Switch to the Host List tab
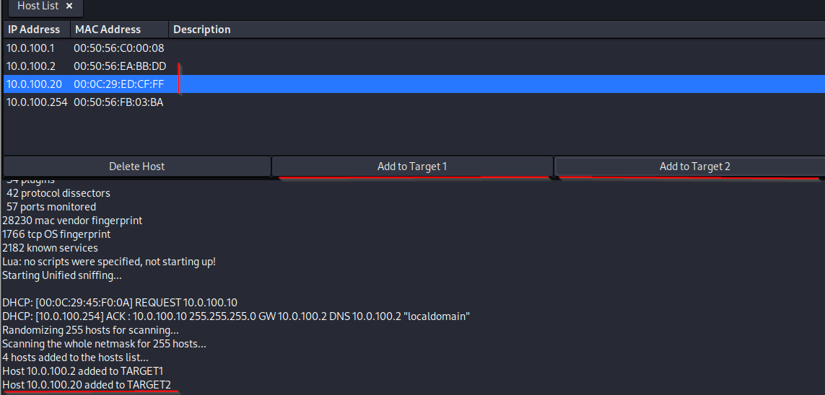 coord(38,6)
